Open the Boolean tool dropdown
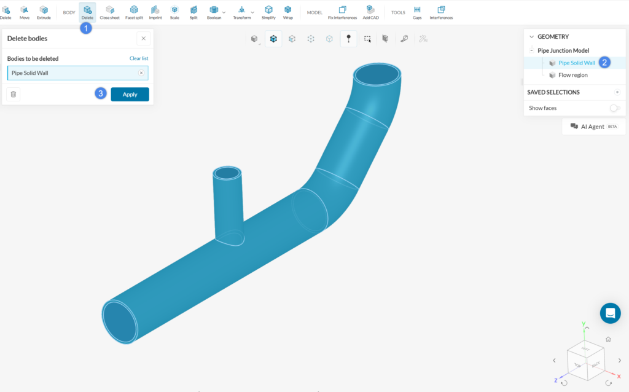This screenshot has height=392, width=629. click(x=224, y=12)
